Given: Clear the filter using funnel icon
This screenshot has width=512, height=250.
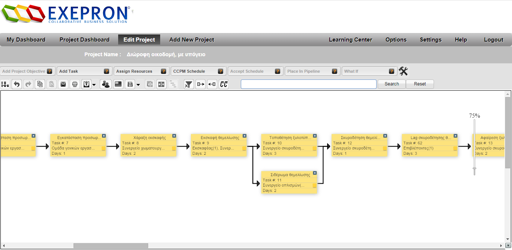Looking at the screenshot, I should (x=189, y=84).
